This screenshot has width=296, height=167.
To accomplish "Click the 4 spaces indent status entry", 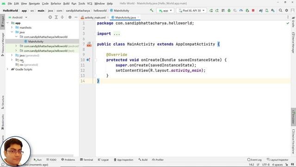I will click(x=277, y=165).
